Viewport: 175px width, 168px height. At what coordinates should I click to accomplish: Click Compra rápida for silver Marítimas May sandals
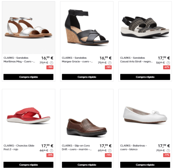tap(28, 77)
